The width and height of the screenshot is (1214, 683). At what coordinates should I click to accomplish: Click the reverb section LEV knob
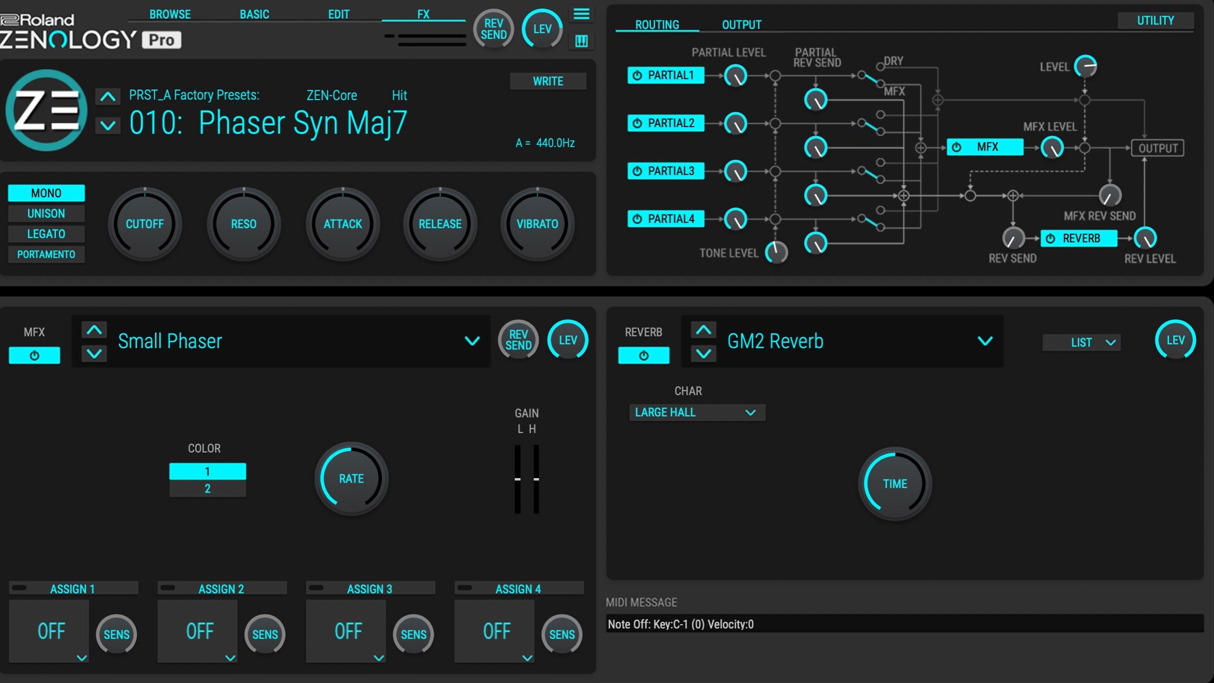click(1175, 340)
